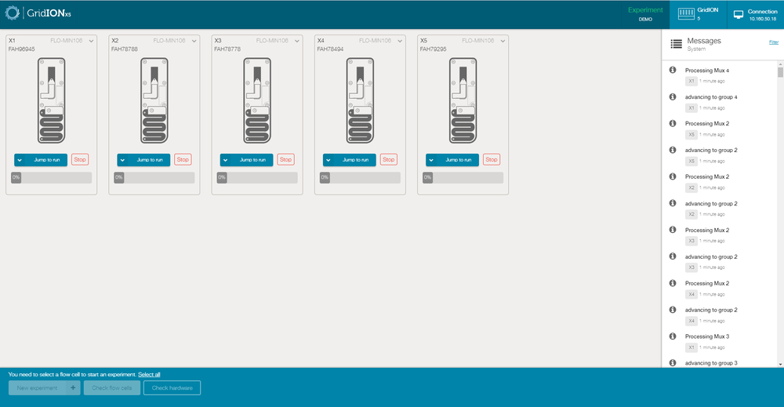Click the GridION logo icon

tap(12, 13)
